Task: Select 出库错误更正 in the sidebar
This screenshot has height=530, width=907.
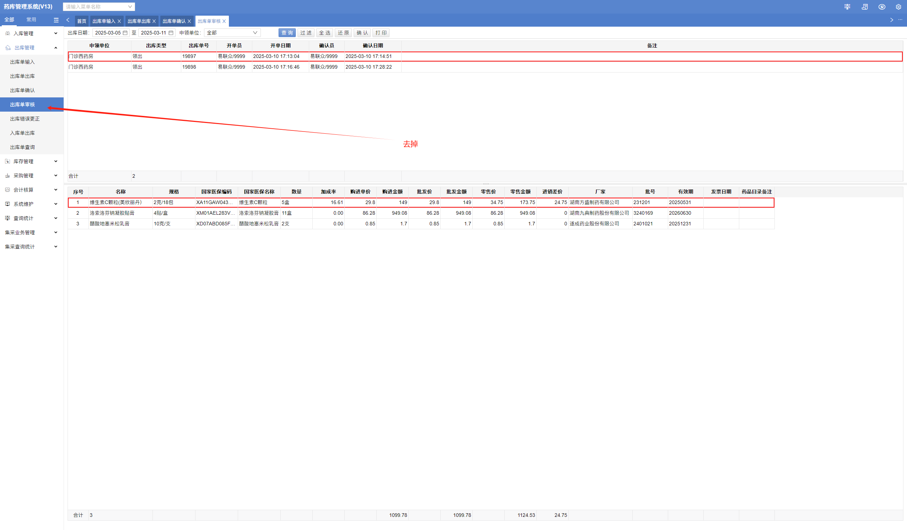Action: 25,119
